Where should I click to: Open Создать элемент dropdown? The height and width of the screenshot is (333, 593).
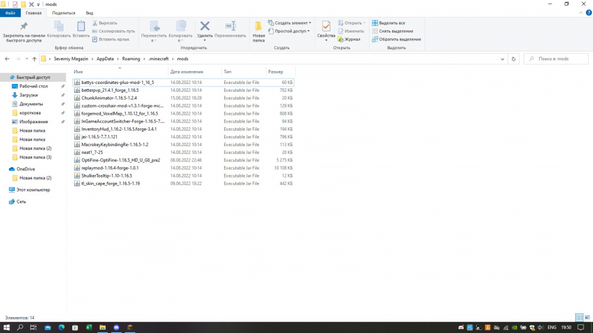[x=290, y=23]
